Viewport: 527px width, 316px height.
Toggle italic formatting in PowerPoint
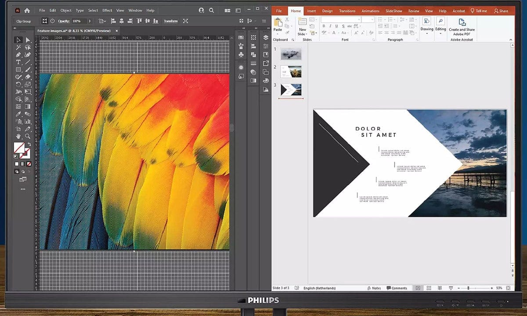330,26
